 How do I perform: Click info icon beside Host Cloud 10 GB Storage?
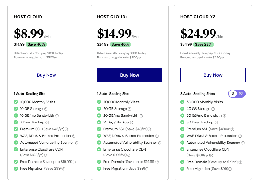pos(45,109)
